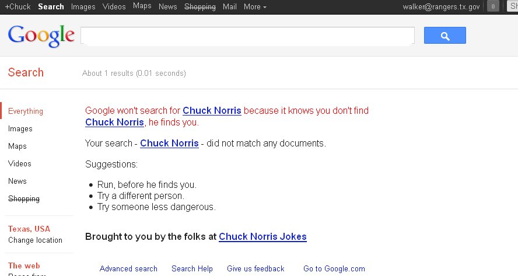518x276 pixels.
Task: Select Everything filter in left sidebar
Action: click(x=26, y=111)
